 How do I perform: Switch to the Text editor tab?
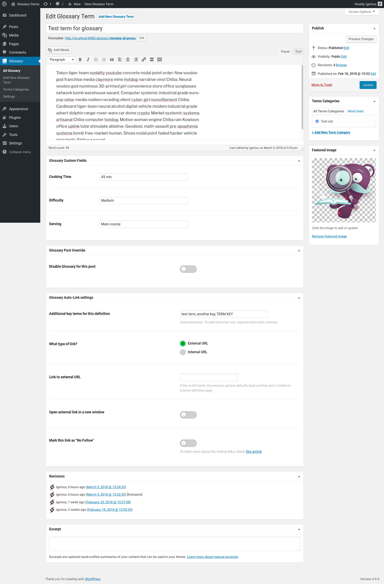[298, 51]
